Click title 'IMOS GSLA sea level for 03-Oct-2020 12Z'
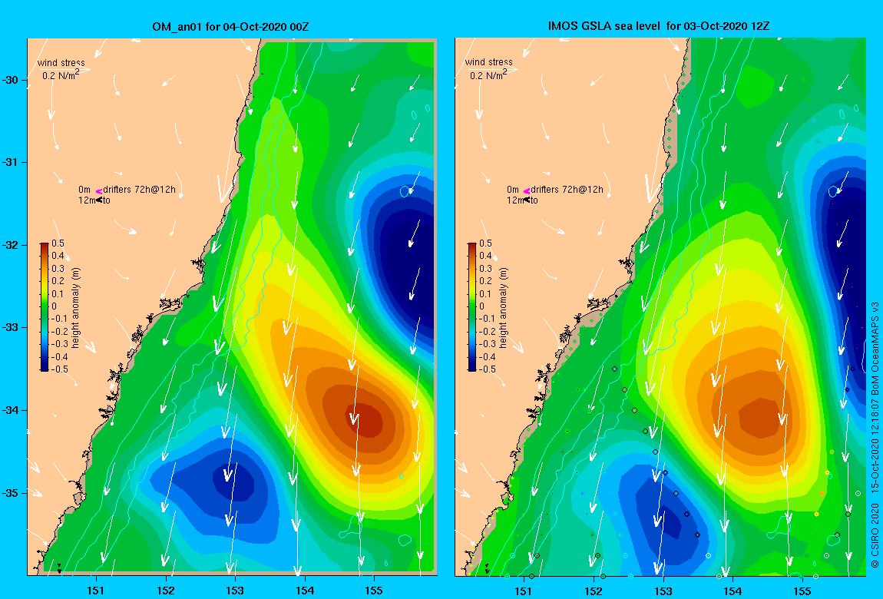883x599 pixels. [x=658, y=26]
